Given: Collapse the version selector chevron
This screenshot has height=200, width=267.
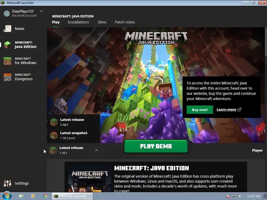Looking at the screenshot, I should [x=96, y=150].
